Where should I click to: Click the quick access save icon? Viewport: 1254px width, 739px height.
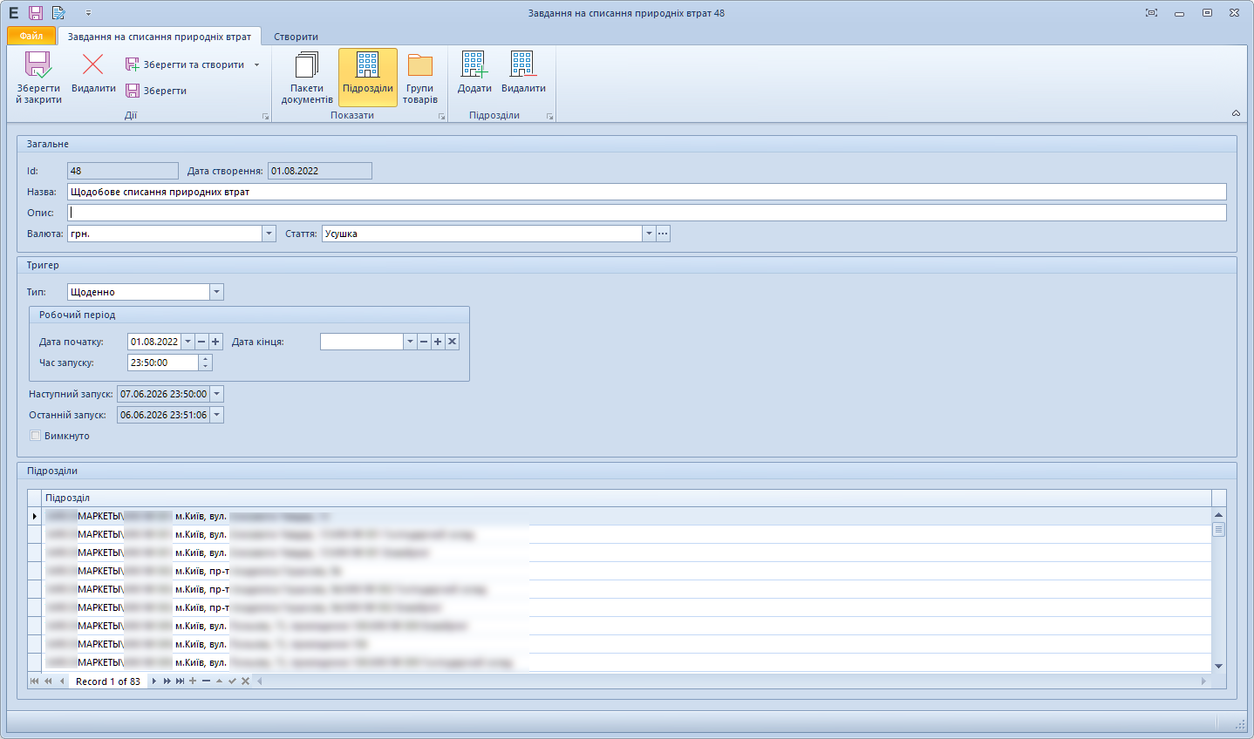[x=36, y=13]
